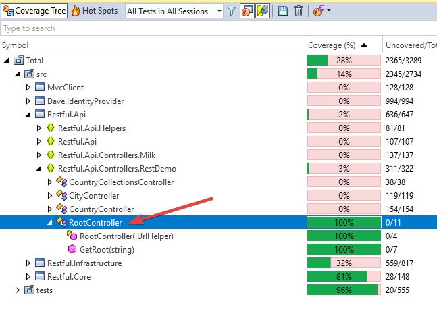Sort by the Coverage (%) column header
Viewport: 437px width, 314px height.
point(344,45)
